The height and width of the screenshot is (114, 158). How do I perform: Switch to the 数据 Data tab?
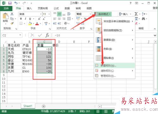pyautogui.click(x=67, y=9)
